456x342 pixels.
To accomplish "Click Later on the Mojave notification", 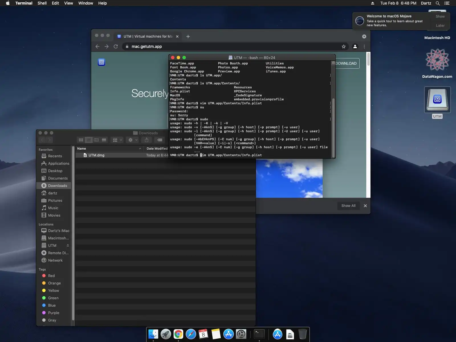I will pos(440,25).
